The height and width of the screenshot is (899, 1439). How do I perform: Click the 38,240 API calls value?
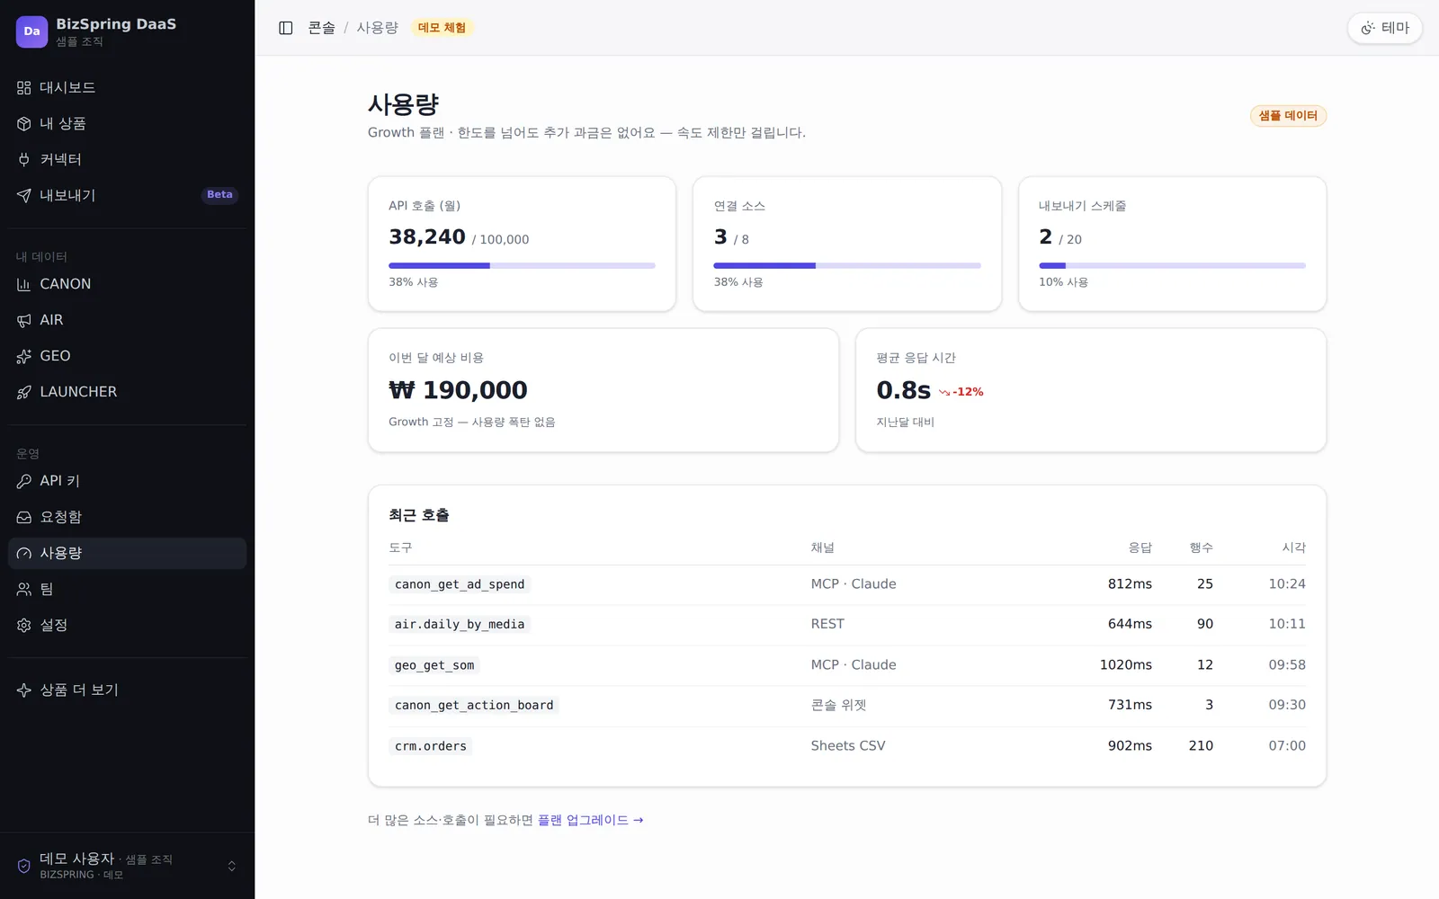[x=427, y=236]
